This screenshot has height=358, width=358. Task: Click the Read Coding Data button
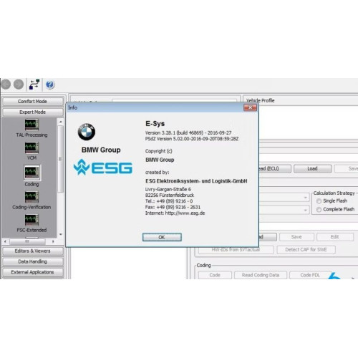(261, 275)
